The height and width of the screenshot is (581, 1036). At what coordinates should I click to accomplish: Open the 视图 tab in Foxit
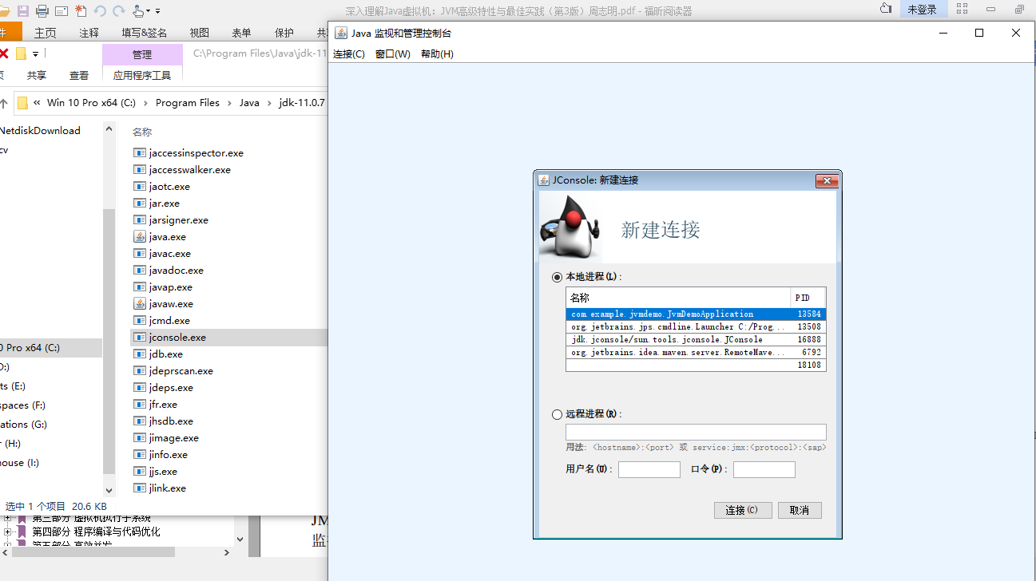200,33
